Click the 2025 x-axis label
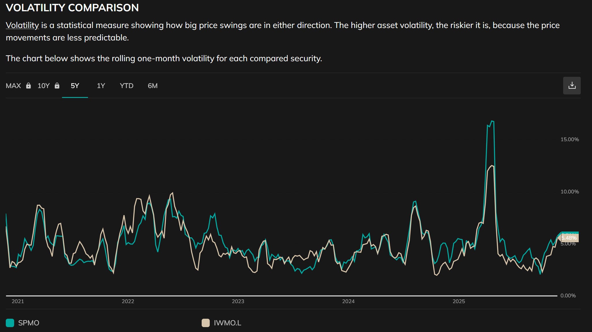 pyautogui.click(x=459, y=301)
